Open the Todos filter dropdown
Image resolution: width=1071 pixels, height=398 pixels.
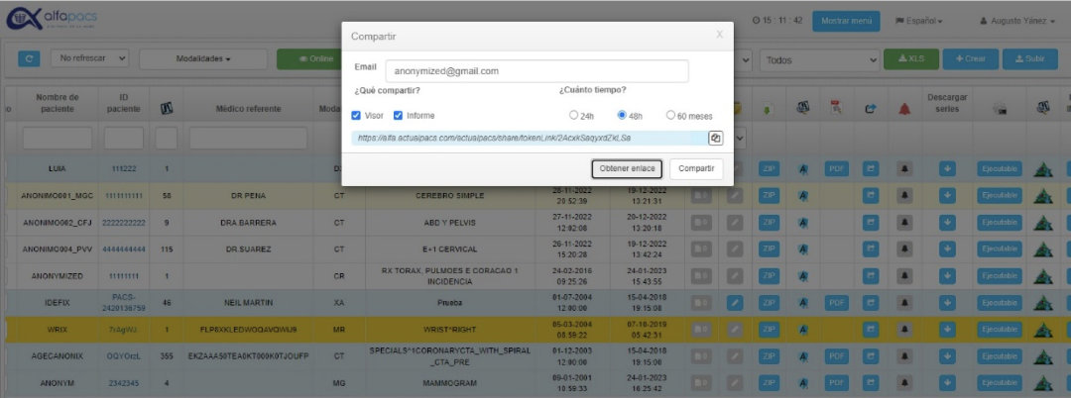click(x=819, y=60)
